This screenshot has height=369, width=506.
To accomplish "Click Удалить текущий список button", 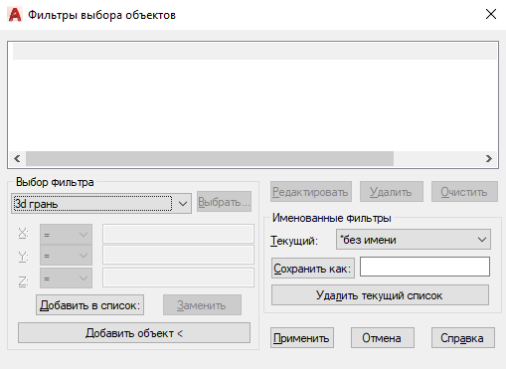I will [380, 295].
